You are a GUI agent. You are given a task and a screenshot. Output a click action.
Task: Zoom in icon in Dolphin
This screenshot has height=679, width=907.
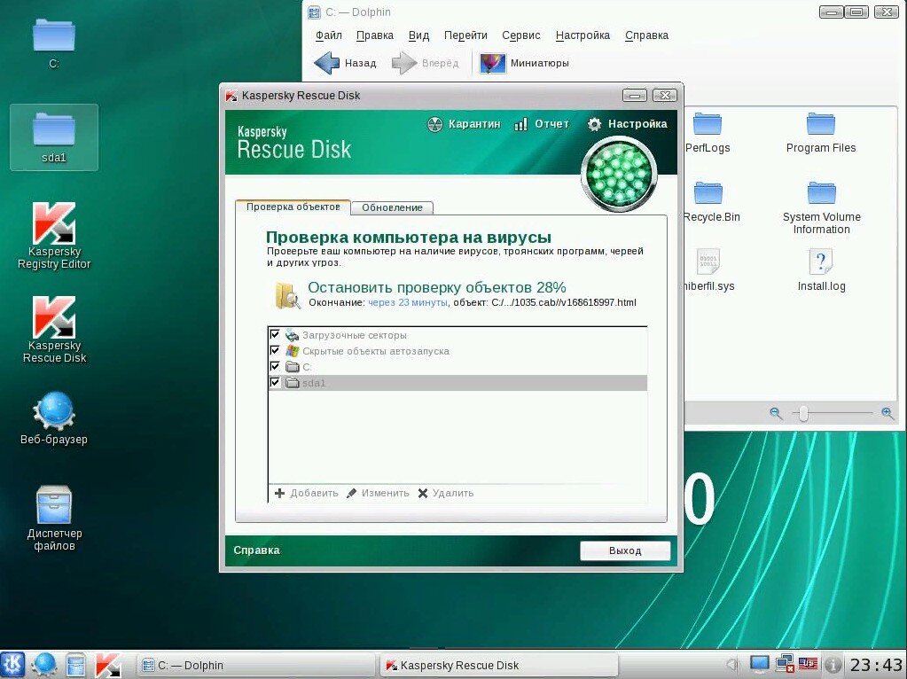[887, 413]
